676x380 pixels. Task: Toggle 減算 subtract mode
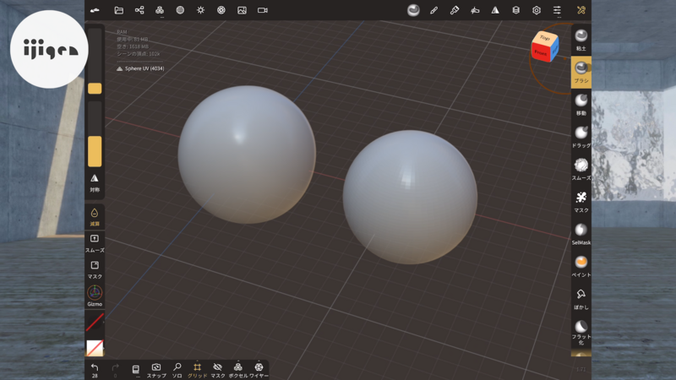coord(95,217)
